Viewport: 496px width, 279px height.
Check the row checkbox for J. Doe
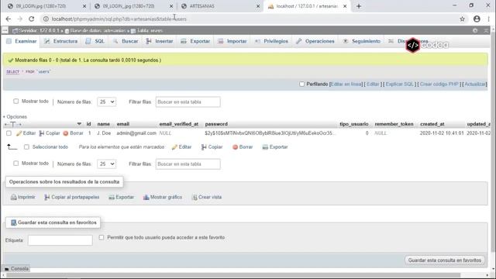tap(9, 133)
